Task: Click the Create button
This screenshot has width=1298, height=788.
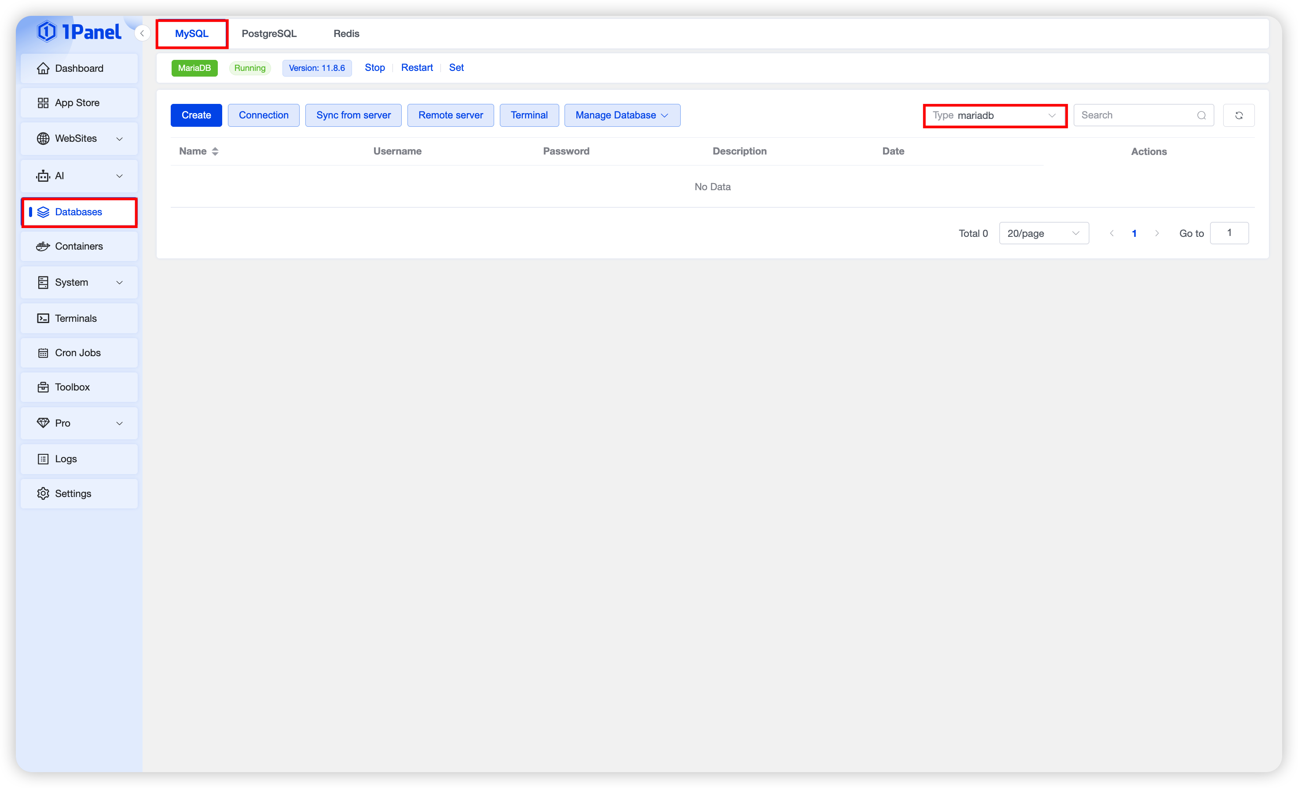Action: [196, 115]
